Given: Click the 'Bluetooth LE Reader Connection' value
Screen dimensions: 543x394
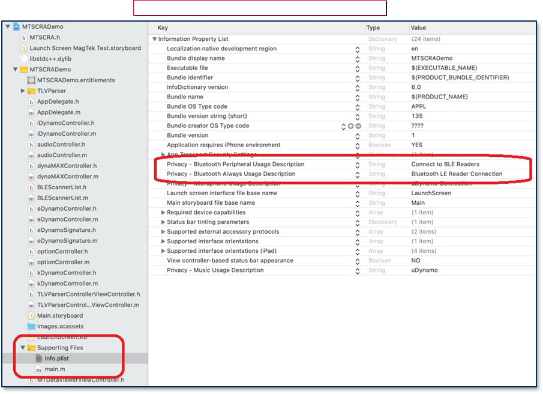Looking at the screenshot, I should tap(457, 174).
